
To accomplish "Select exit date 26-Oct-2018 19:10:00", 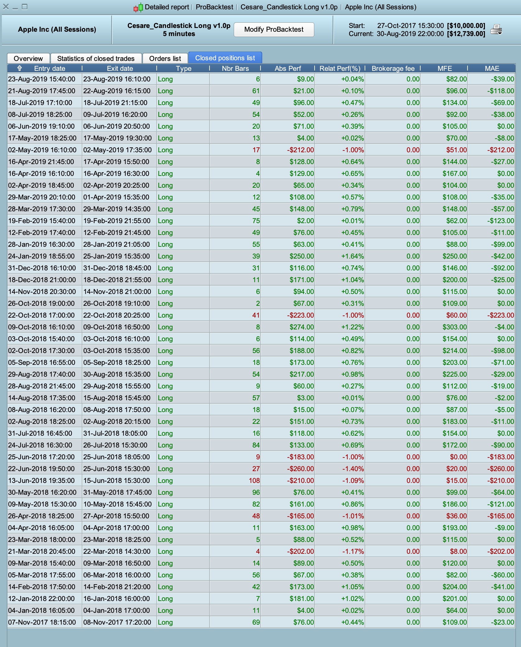I will [117, 304].
